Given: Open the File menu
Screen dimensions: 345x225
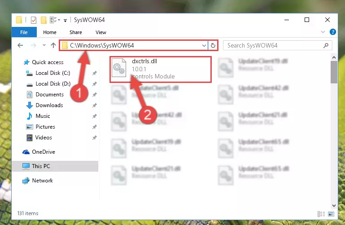Looking at the screenshot, I should [x=24, y=32].
